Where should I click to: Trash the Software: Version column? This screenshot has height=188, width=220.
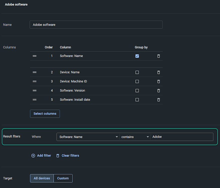coord(159,90)
